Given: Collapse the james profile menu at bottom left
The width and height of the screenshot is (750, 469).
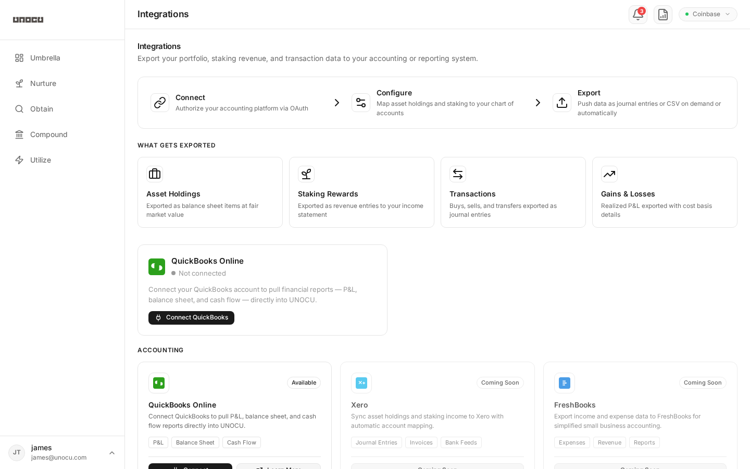Looking at the screenshot, I should click(112, 453).
